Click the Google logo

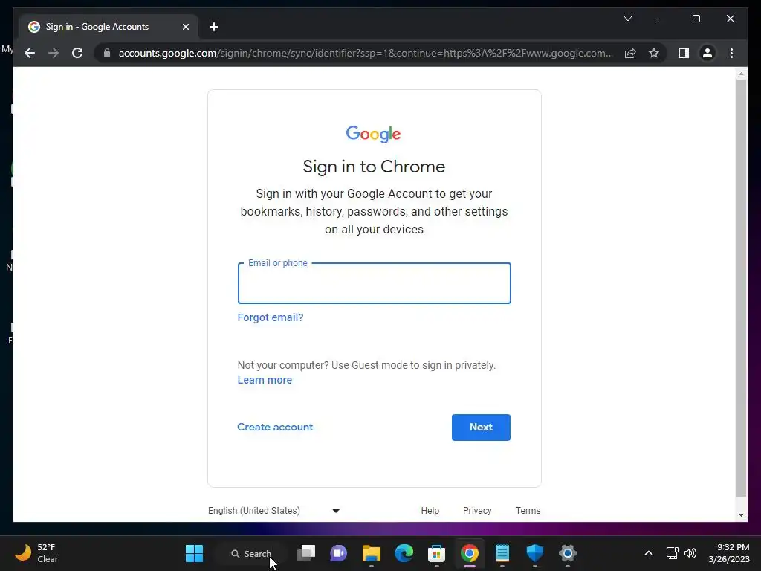[373, 134]
